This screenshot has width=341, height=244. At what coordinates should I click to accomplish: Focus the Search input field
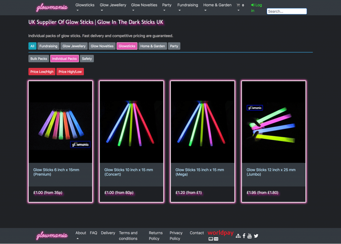tap(287, 11)
